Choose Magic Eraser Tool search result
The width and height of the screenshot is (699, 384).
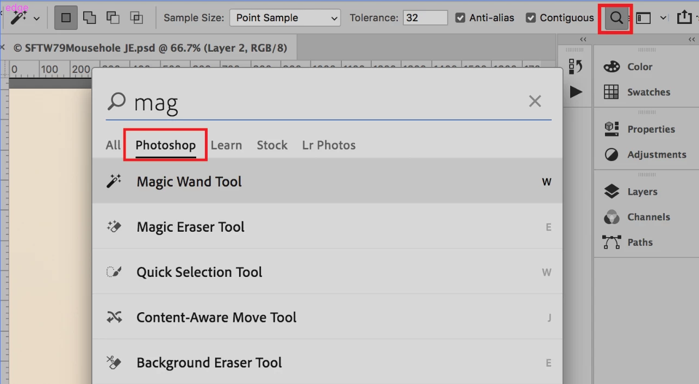(x=327, y=226)
